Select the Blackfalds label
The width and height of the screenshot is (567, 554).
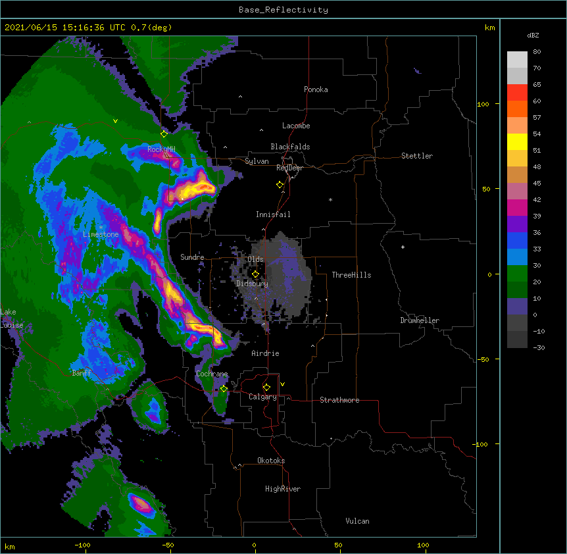click(x=290, y=147)
